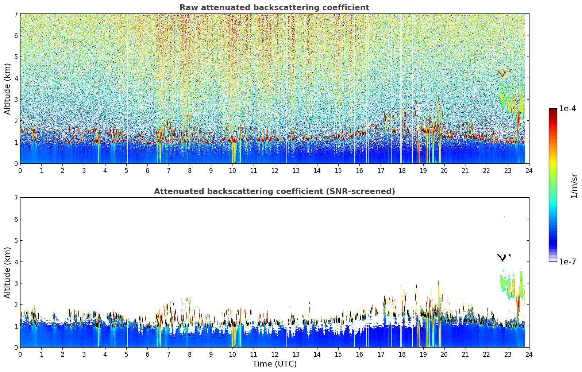Image resolution: width=582 pixels, height=372 pixels.
Task: Click the 'Time (UTC)' axis label
Action: 274,364
